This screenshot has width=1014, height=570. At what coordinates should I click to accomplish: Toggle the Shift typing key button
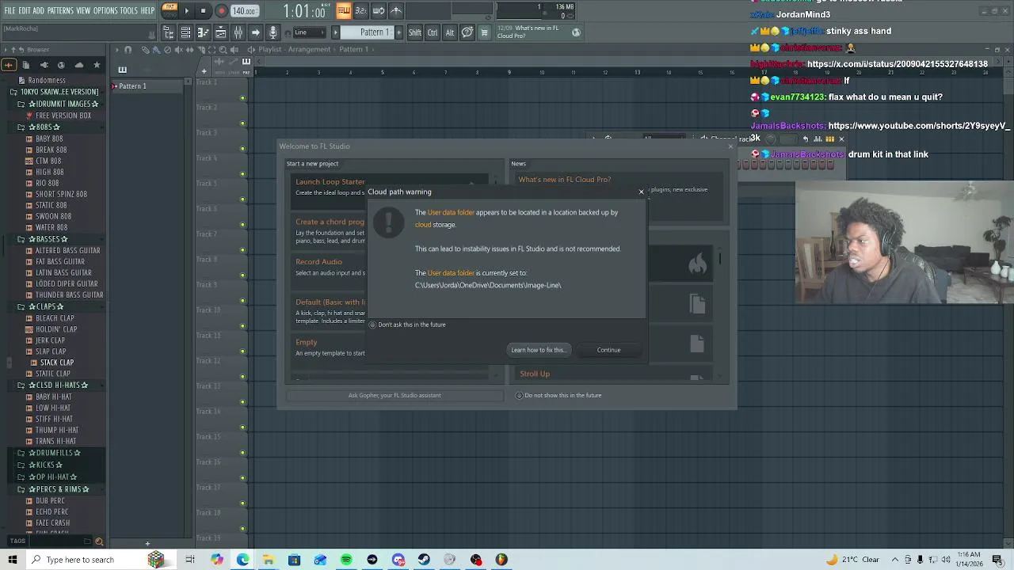click(x=415, y=32)
